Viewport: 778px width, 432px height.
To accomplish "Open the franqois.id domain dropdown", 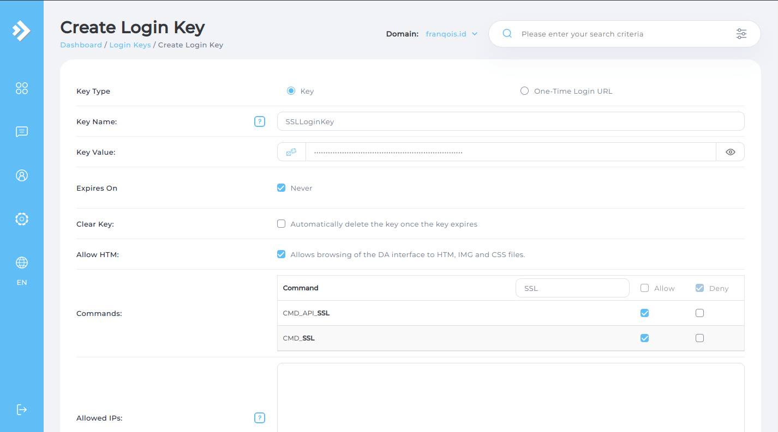I will (452, 34).
